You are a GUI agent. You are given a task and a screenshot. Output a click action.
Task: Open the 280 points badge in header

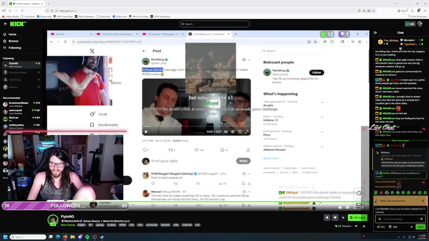tap(410, 24)
